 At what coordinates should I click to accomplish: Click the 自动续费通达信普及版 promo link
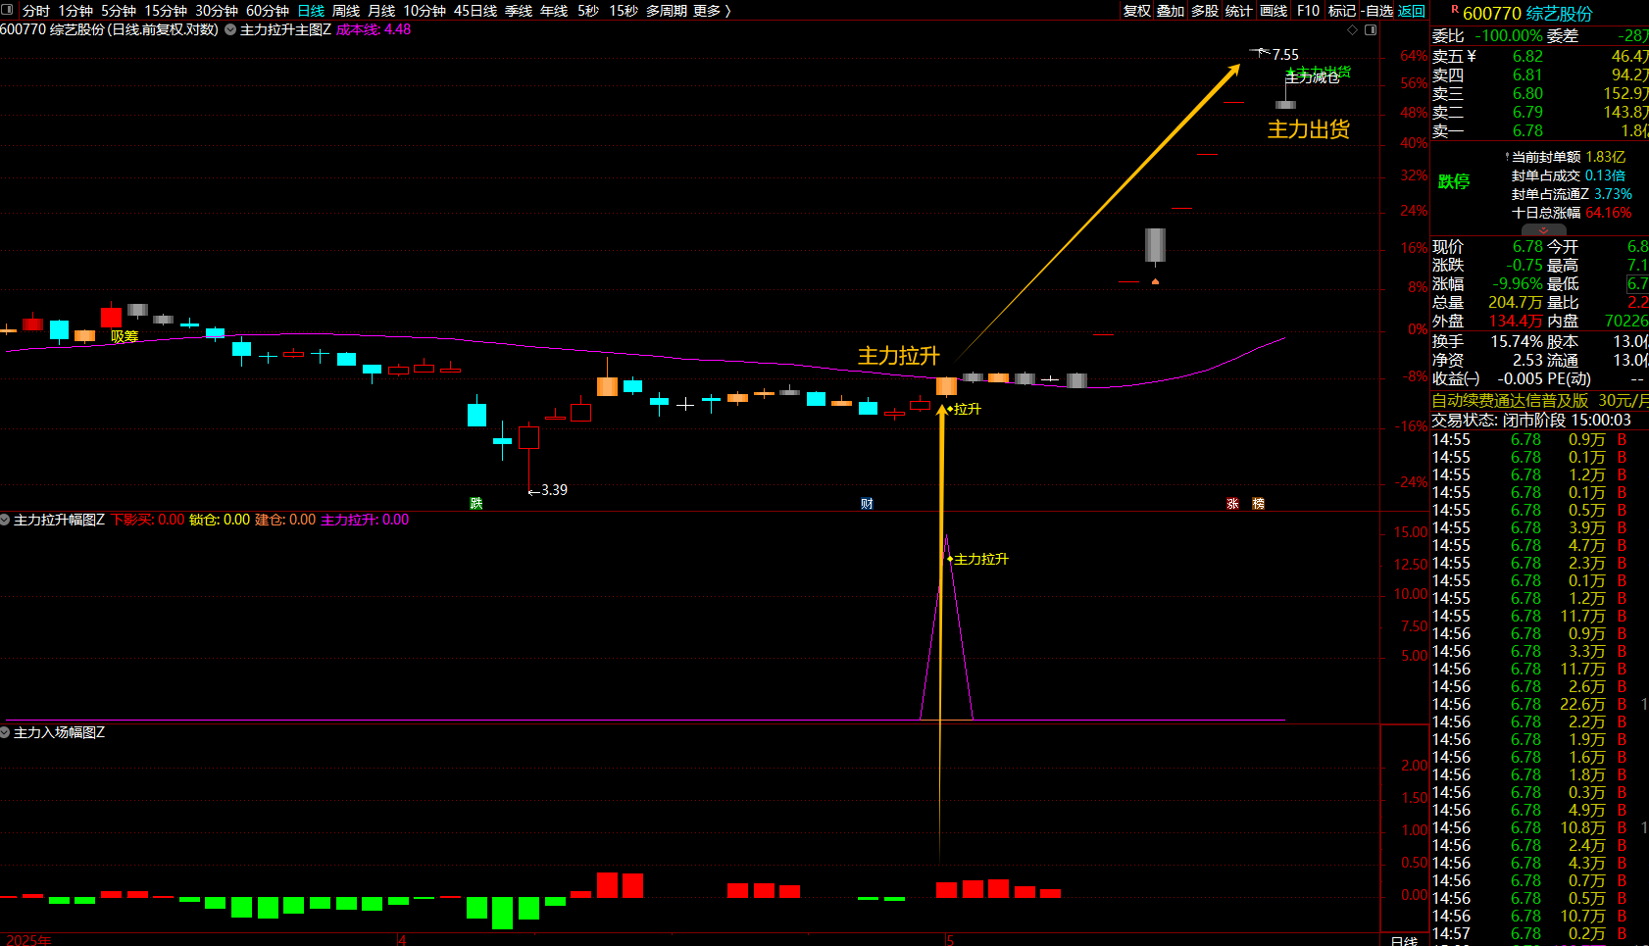pyautogui.click(x=1510, y=400)
